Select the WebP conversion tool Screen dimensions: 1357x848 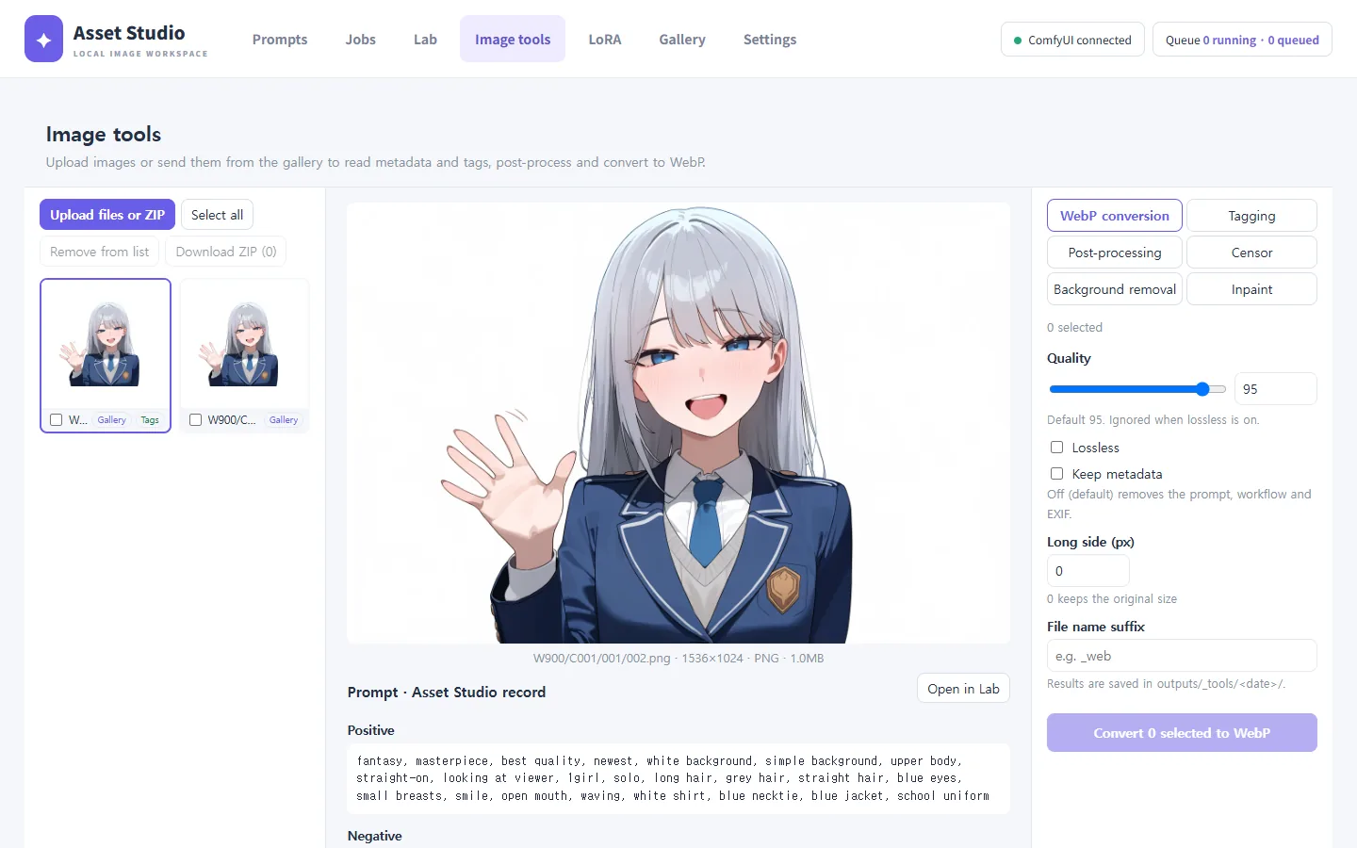click(x=1115, y=216)
